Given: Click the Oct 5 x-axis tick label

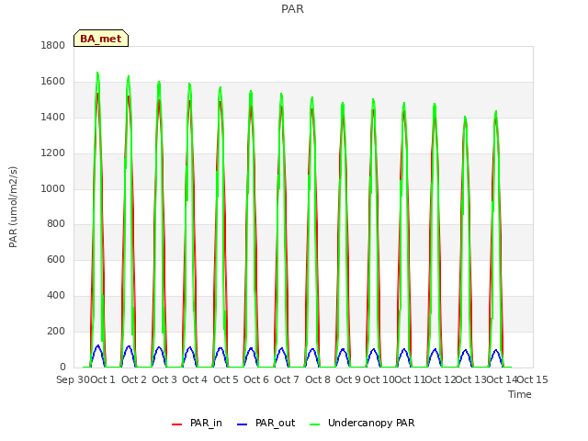Looking at the screenshot, I should (x=226, y=379).
